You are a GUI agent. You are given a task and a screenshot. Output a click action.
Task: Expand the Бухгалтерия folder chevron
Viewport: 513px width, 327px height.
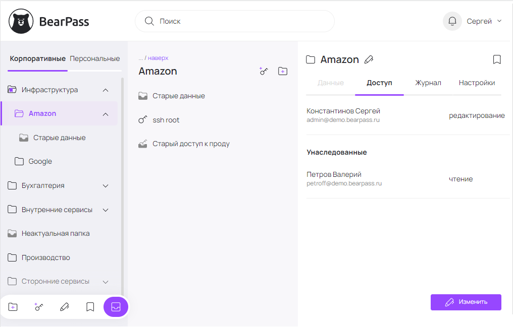point(106,185)
